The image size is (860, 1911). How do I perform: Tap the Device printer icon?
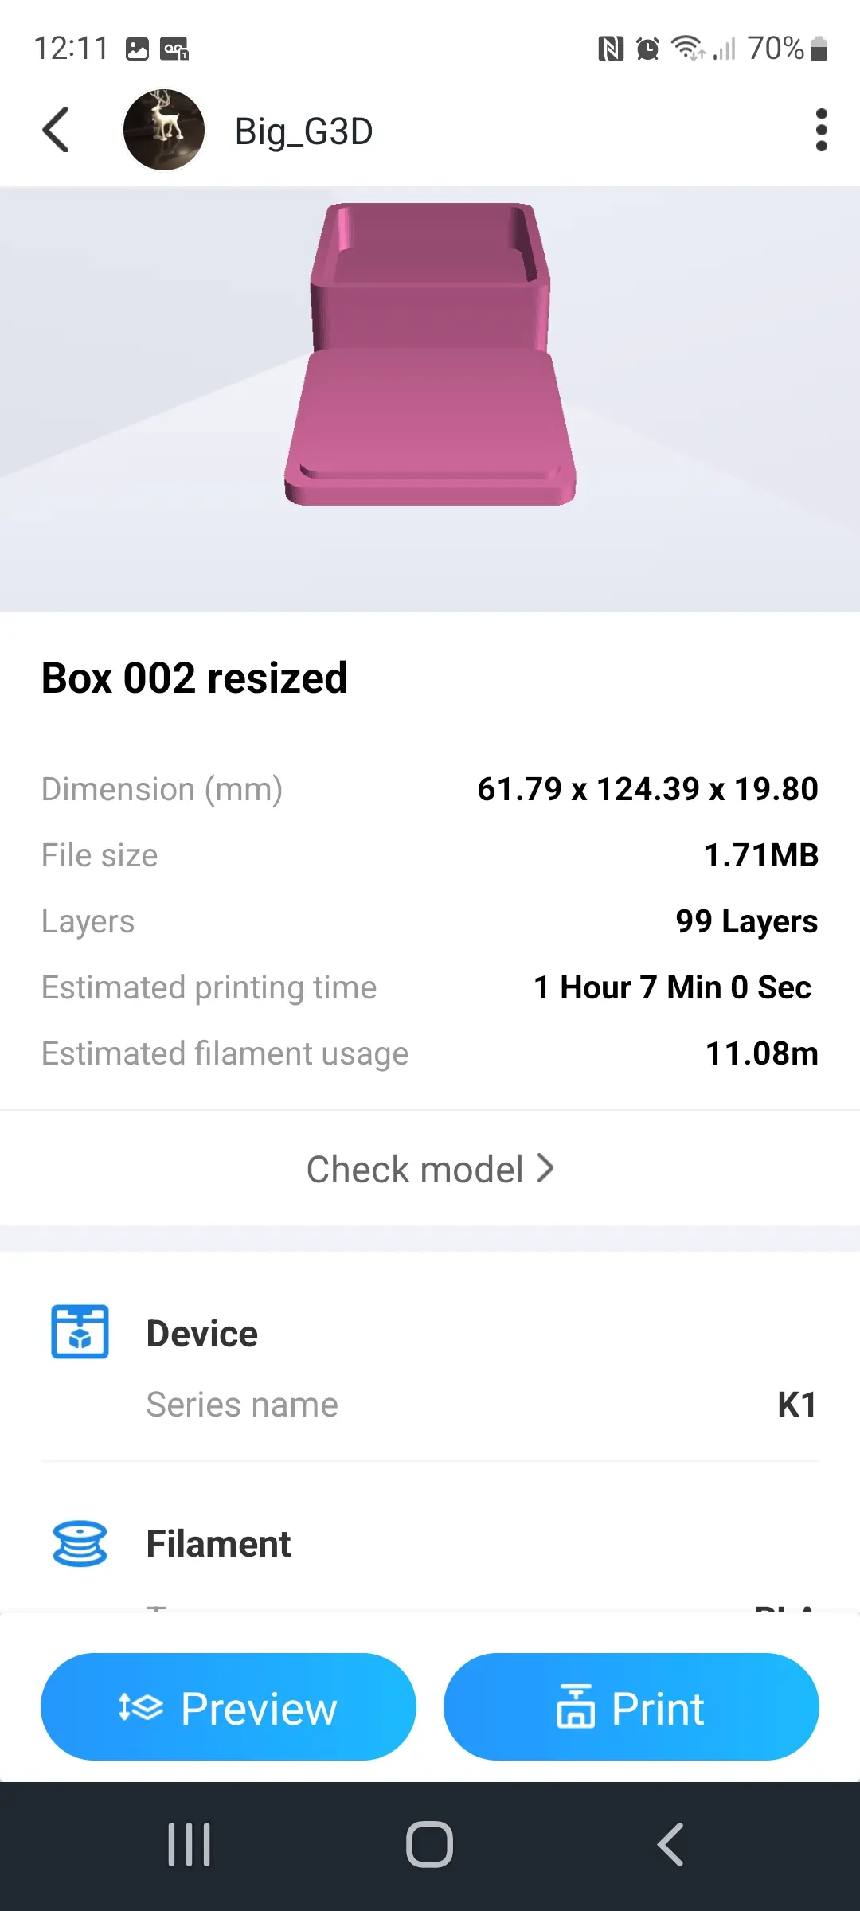[80, 1331]
